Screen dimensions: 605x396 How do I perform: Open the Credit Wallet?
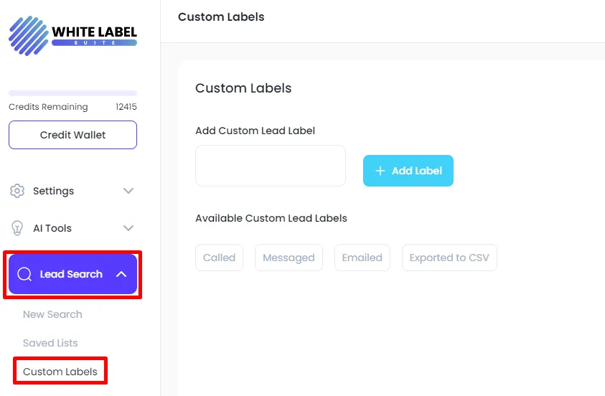click(x=73, y=135)
